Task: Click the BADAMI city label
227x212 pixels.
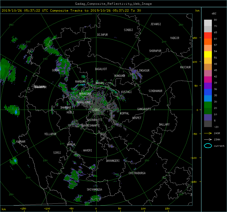Action: click(x=100, y=83)
